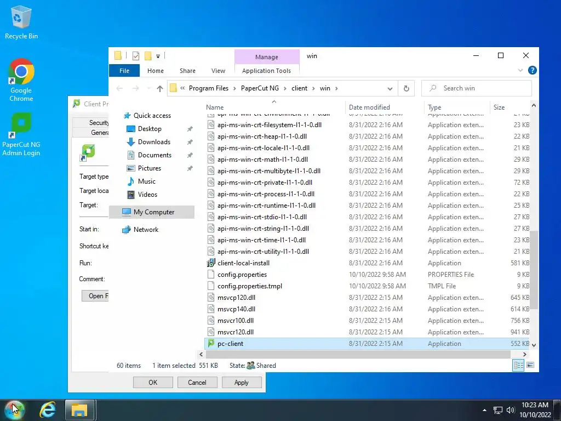Launch Google Chrome from the desktop
This screenshot has width=561, height=421.
(x=21, y=80)
